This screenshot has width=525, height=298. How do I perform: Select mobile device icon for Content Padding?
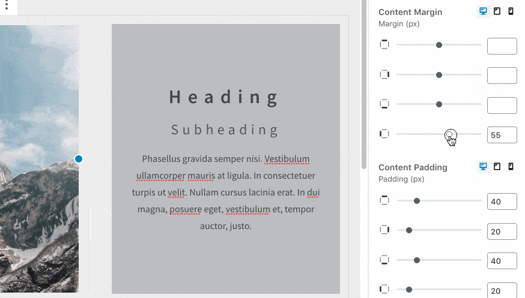point(511,166)
